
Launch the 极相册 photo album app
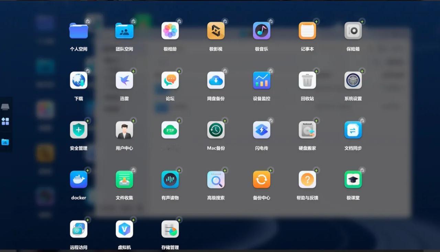click(170, 31)
